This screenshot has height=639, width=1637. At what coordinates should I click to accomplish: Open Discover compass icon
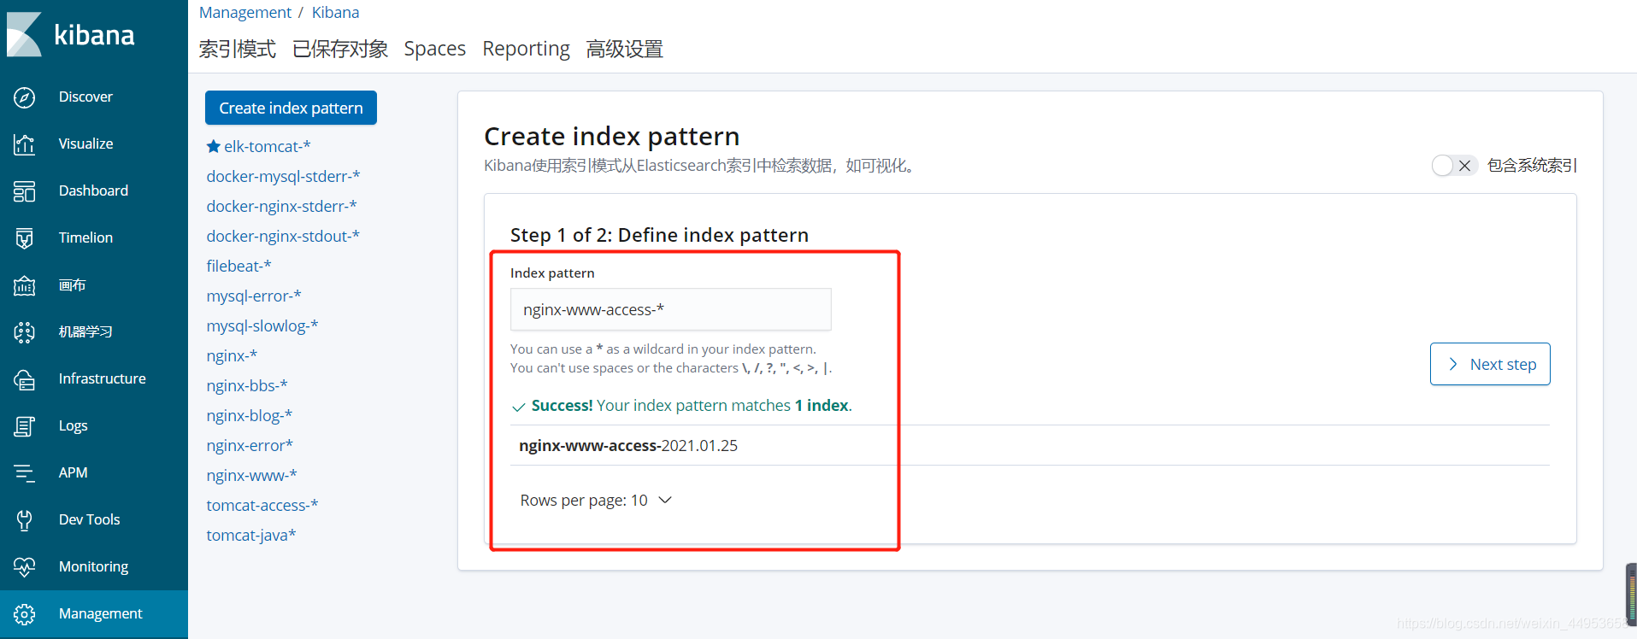(x=25, y=97)
